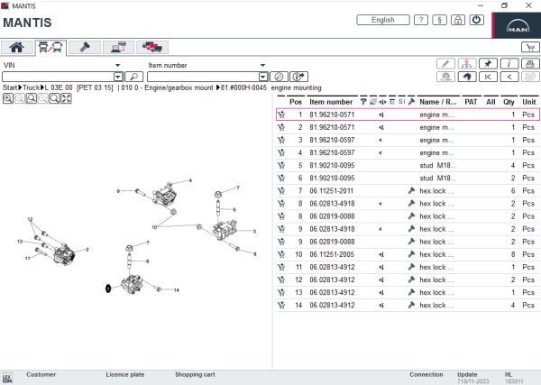Select item 81.90210-0095 at position 6
Viewport: 541px width, 385px height.
point(332,178)
